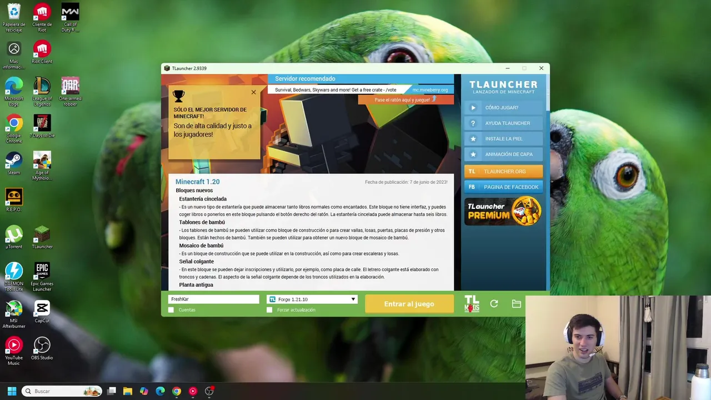Select the TLauncher desktop shortcut
The image size is (711, 400).
[42, 237]
